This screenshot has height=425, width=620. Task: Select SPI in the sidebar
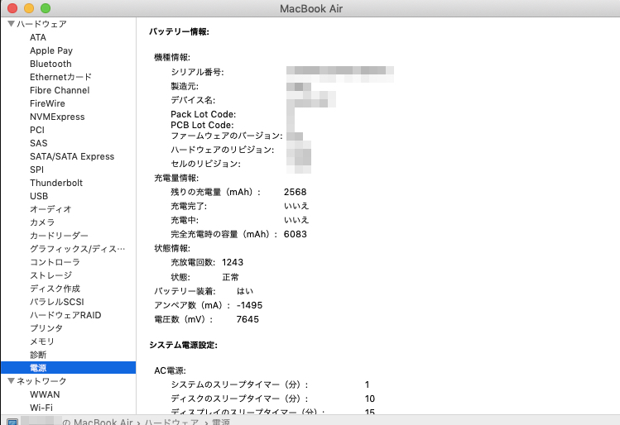click(x=36, y=170)
